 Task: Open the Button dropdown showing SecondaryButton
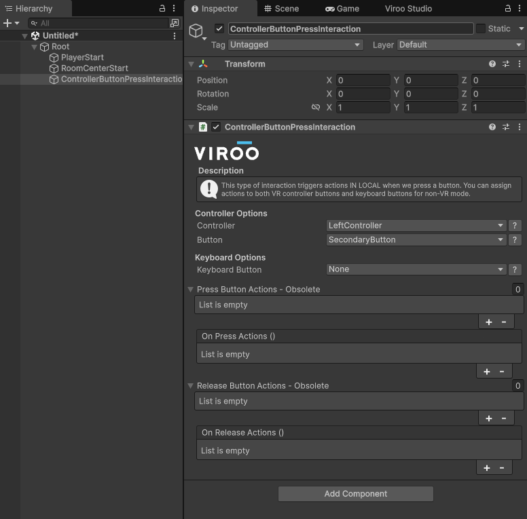(x=416, y=239)
